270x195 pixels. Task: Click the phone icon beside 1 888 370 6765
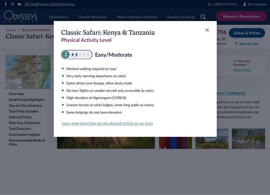(x=209, y=4)
